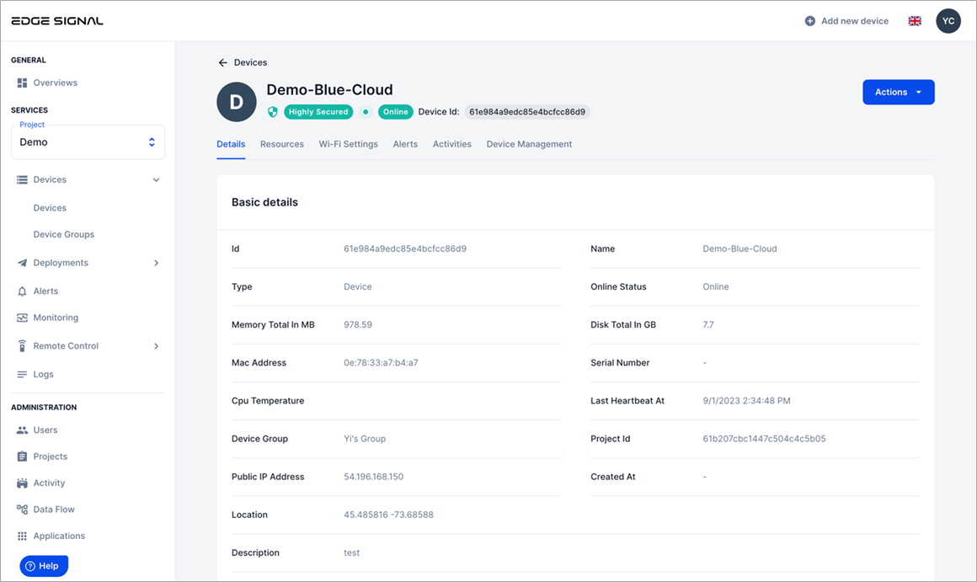Click the Alerts bell icon in sidebar
Image resolution: width=977 pixels, height=582 pixels.
click(x=23, y=291)
